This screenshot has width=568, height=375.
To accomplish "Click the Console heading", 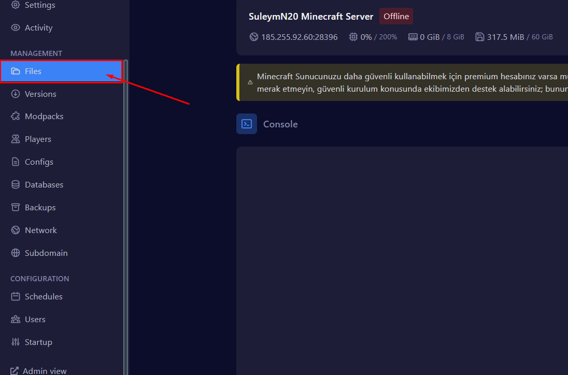I will click(x=280, y=124).
